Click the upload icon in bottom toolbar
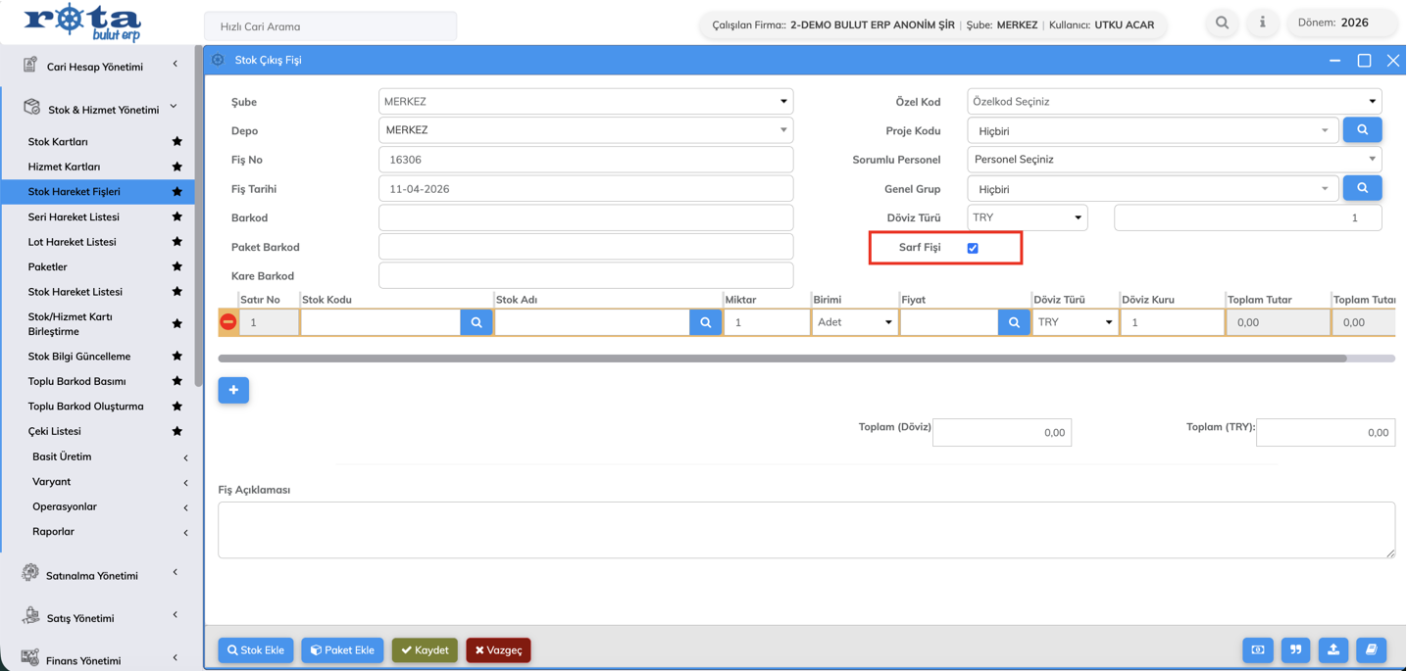 [1333, 650]
